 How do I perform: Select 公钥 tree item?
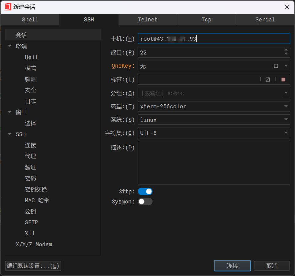pyautogui.click(x=30, y=211)
